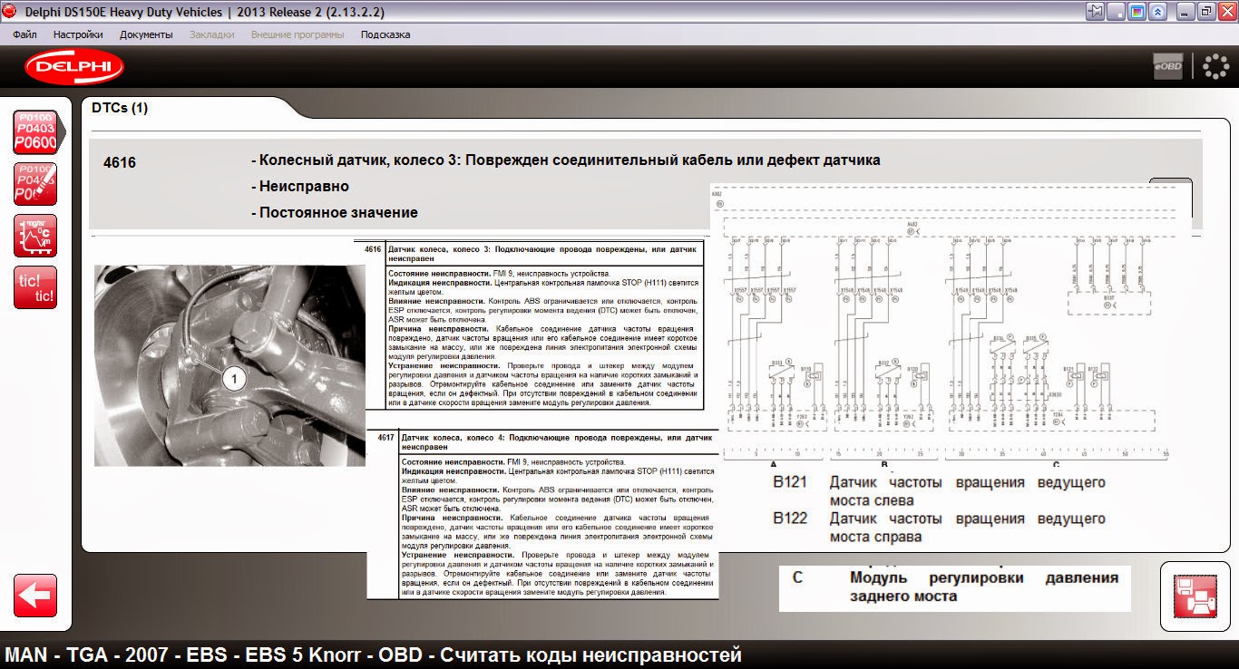This screenshot has height=669, width=1239.
Task: Select fault code 4616
Action: (x=120, y=163)
